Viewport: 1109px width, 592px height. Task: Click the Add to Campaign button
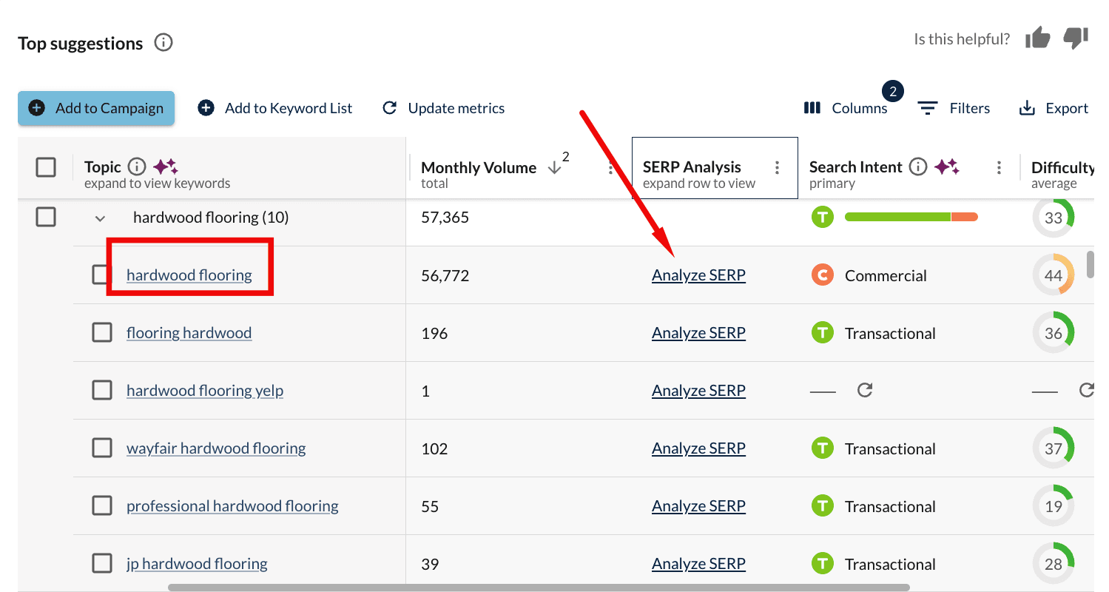click(96, 108)
